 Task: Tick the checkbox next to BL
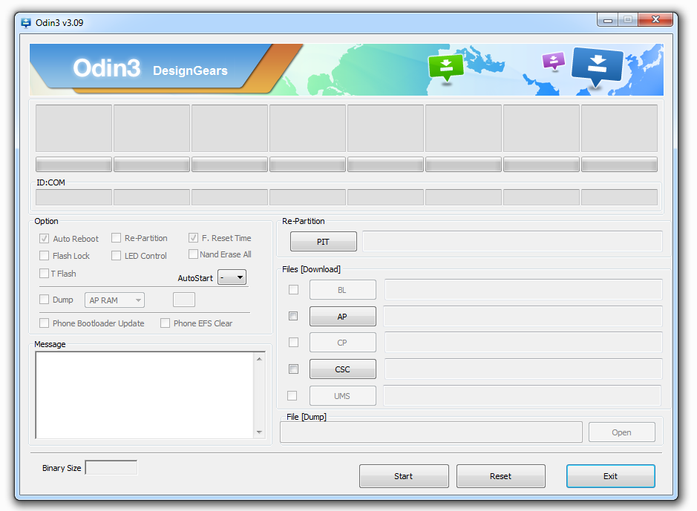[x=293, y=290]
